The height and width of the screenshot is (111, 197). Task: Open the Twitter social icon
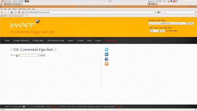click(107, 50)
